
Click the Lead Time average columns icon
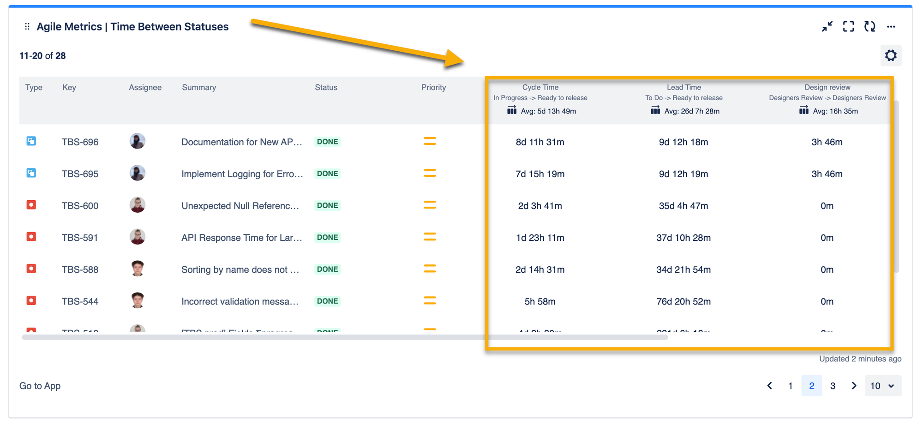pos(655,110)
